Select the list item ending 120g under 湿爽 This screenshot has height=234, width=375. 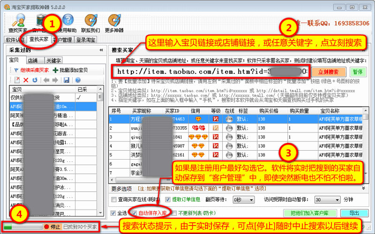(53, 160)
